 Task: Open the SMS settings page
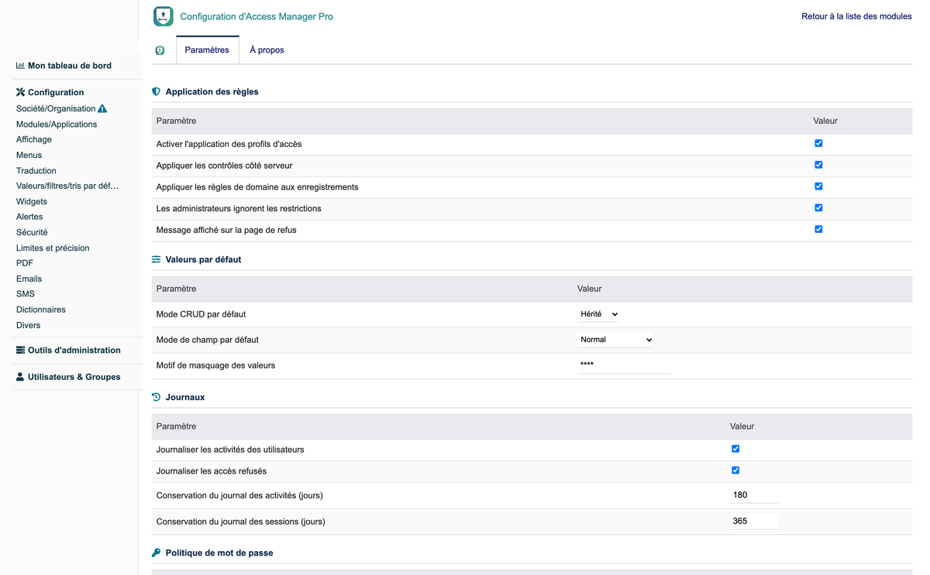tap(26, 295)
